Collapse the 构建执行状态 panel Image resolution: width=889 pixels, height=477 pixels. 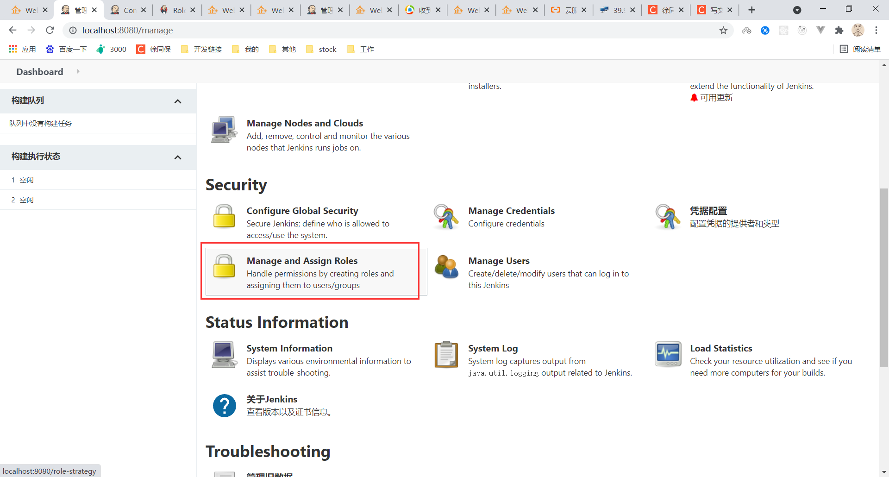(x=178, y=157)
